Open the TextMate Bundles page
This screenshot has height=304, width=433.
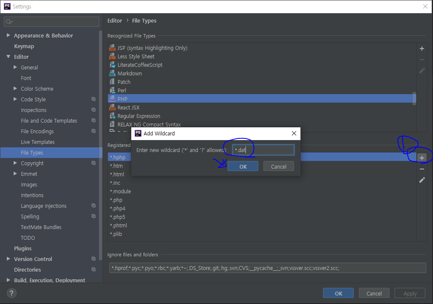coord(41,227)
